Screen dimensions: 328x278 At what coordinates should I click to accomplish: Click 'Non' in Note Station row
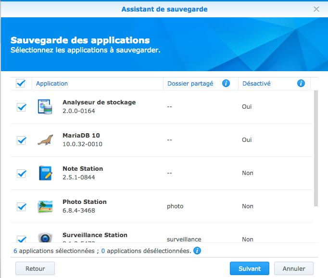coord(248,173)
